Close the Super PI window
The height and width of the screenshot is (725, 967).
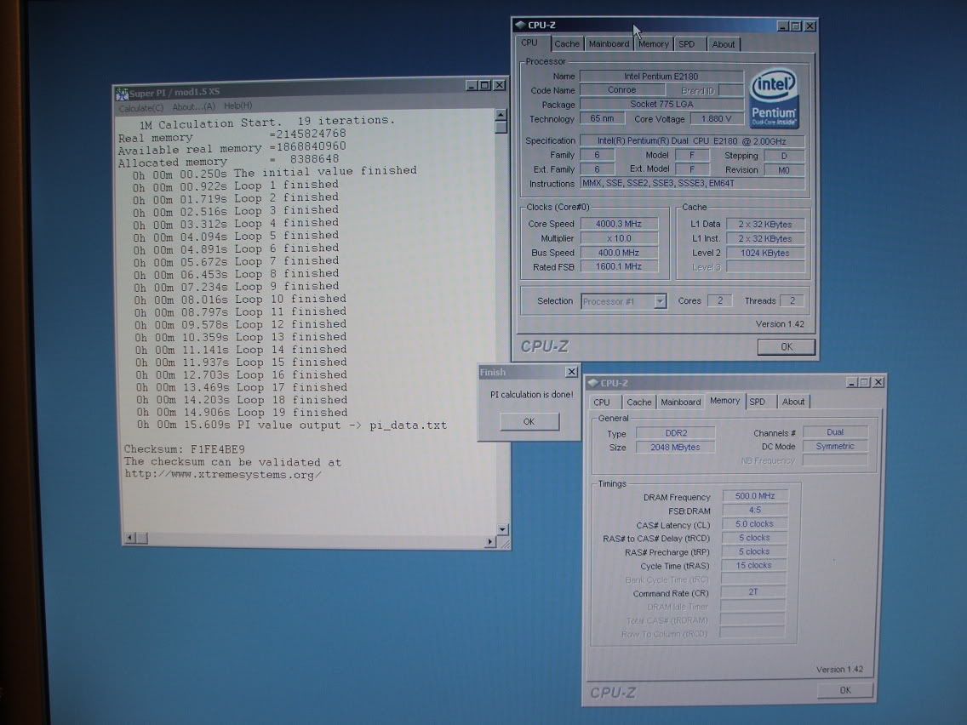500,86
